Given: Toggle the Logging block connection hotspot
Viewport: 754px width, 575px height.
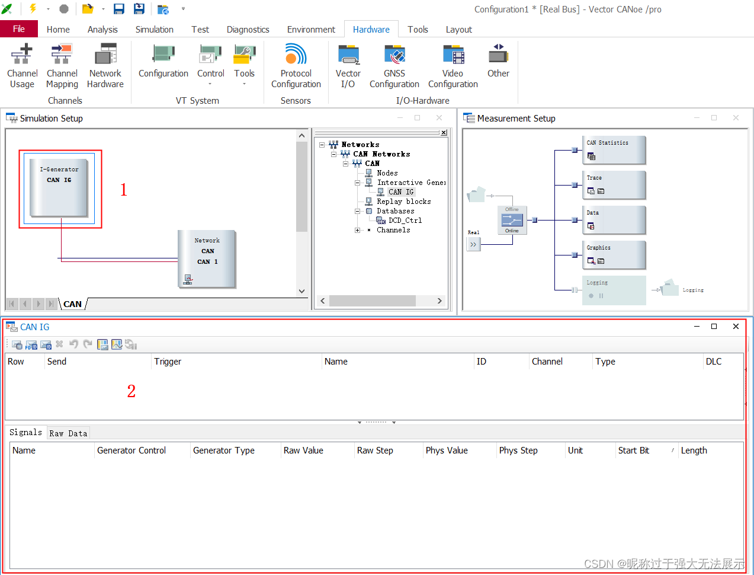Looking at the screenshot, I should click(x=574, y=290).
